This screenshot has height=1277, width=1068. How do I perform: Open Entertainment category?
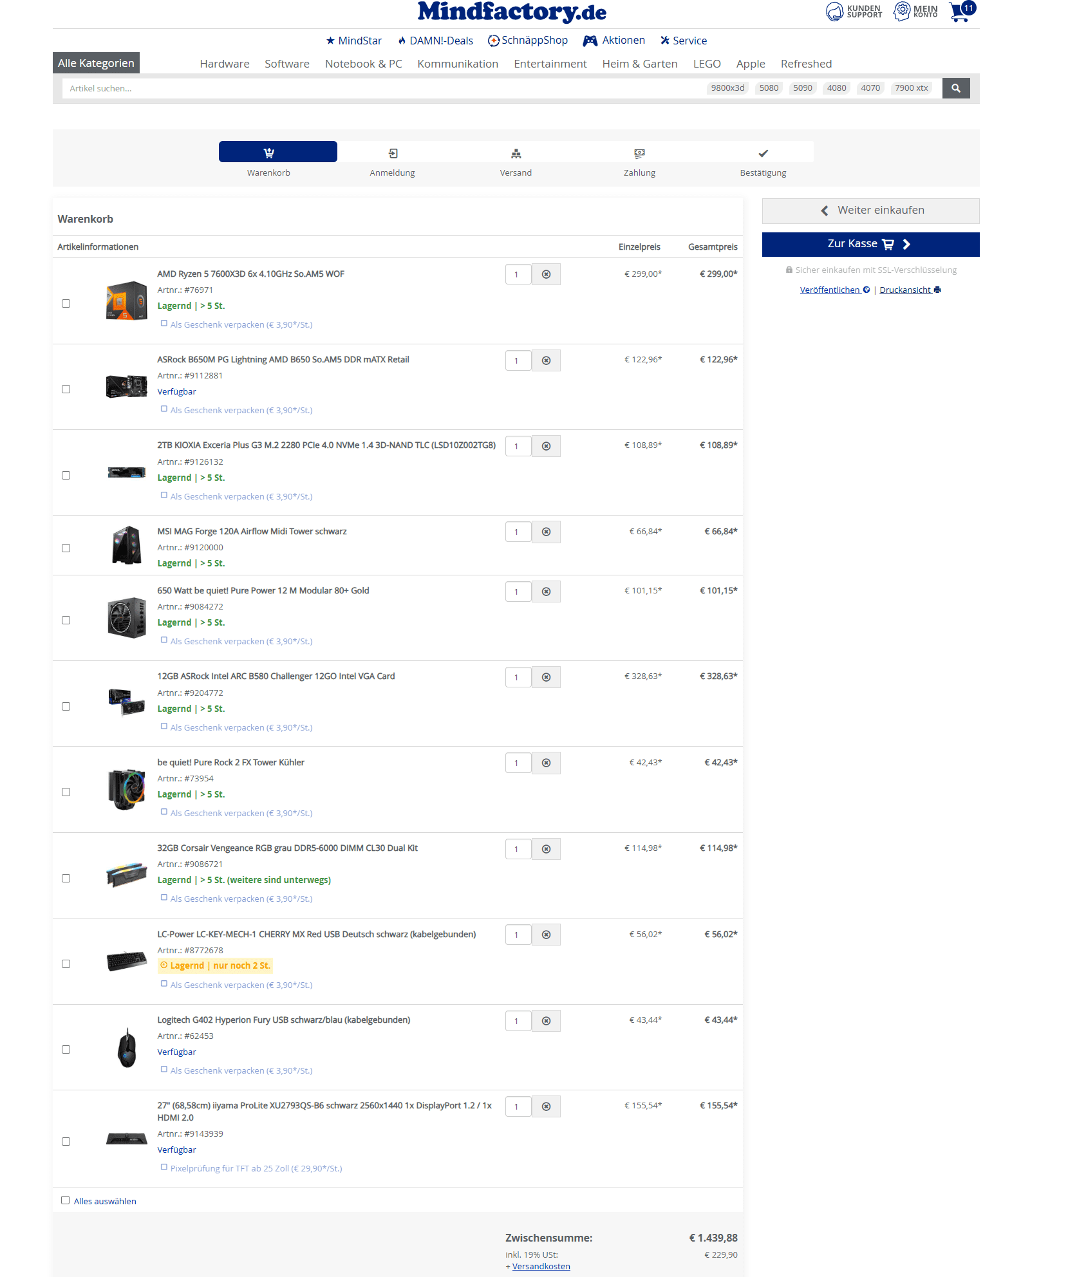click(550, 64)
